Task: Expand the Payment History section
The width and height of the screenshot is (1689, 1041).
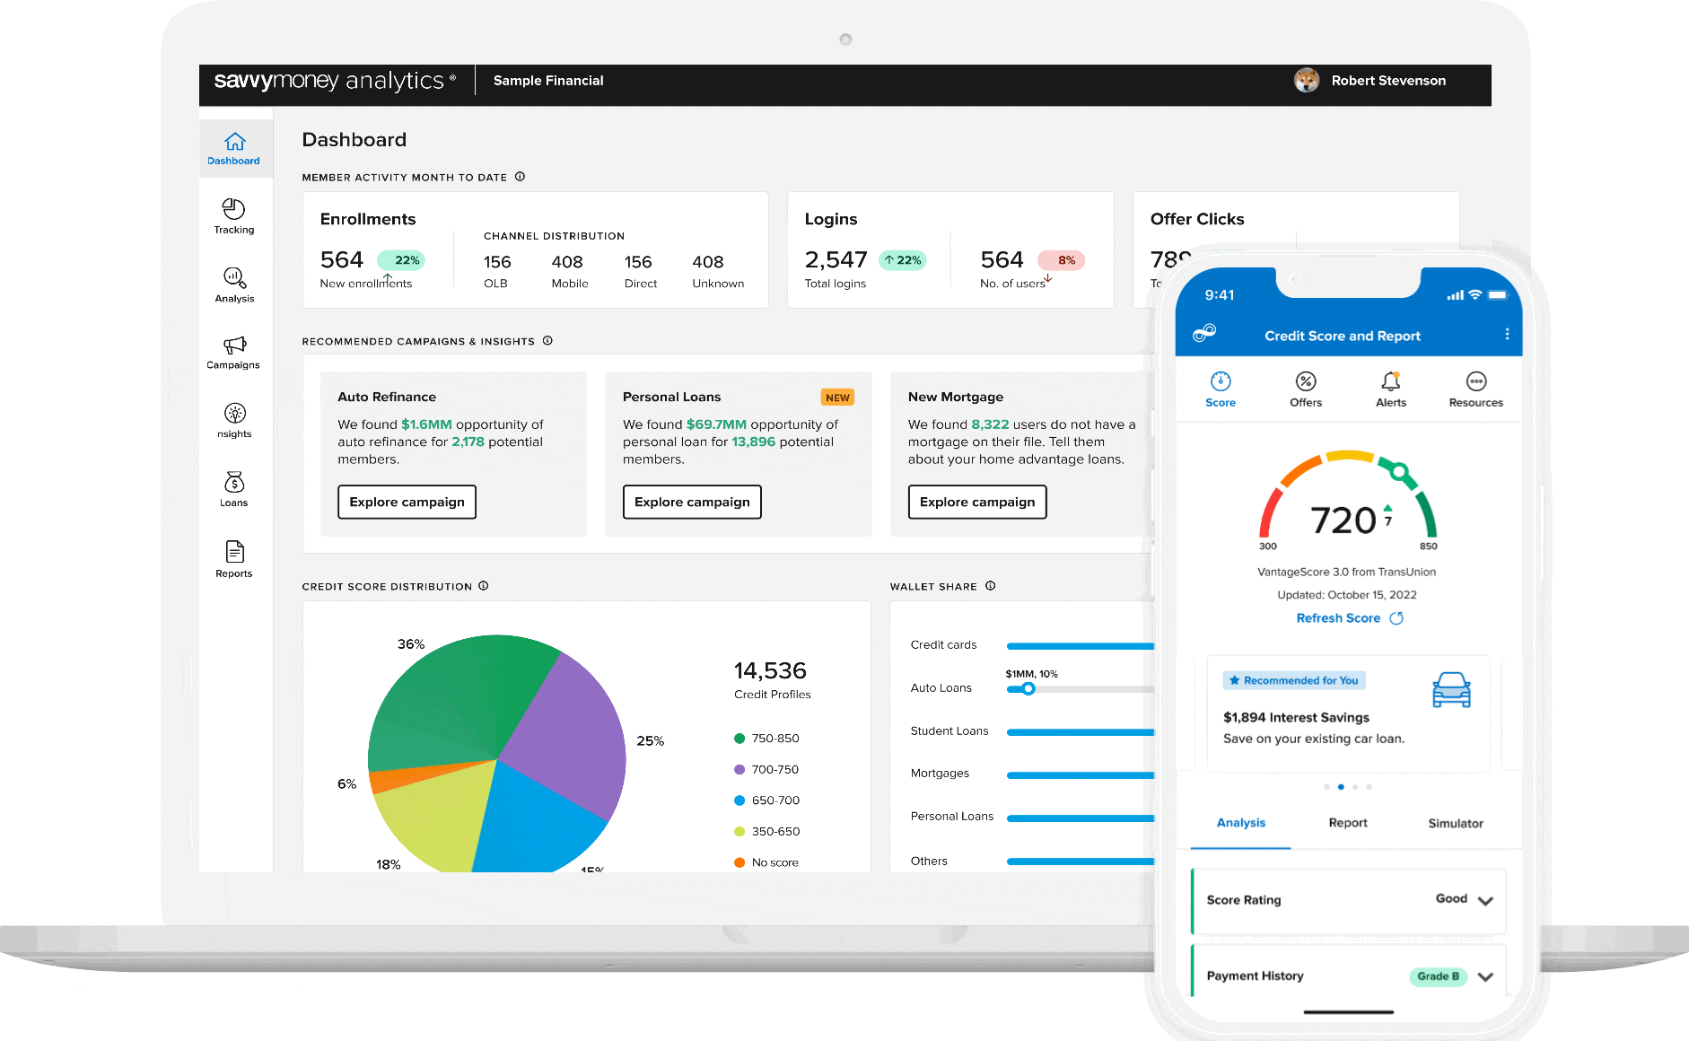Action: (1484, 976)
